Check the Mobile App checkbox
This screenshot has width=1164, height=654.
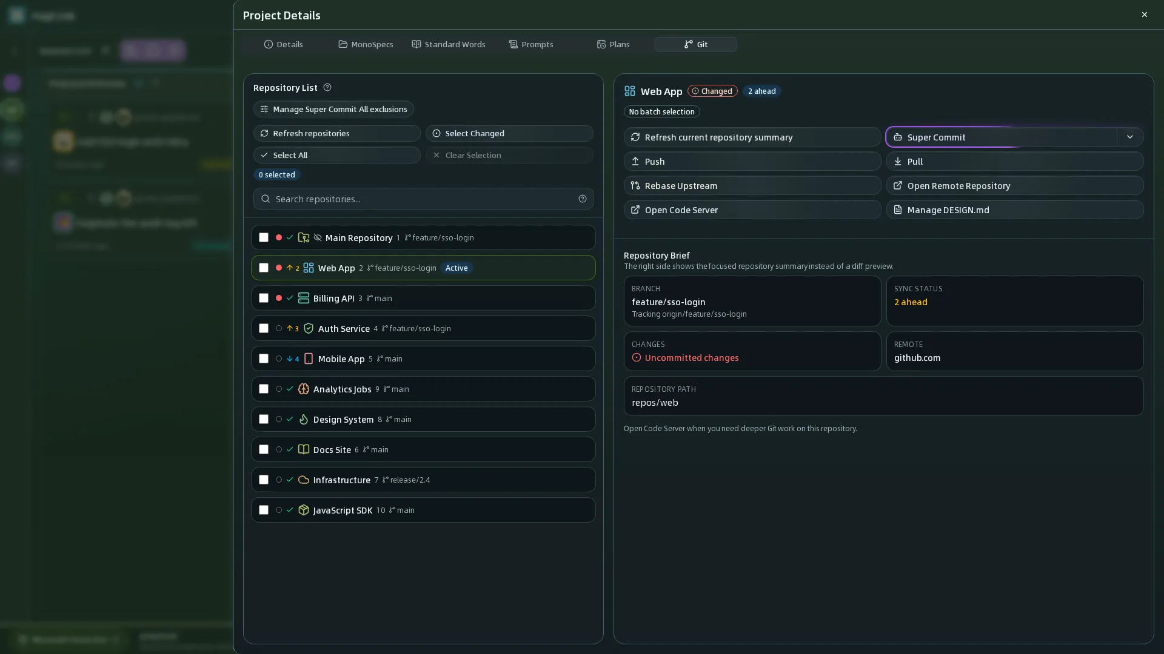(x=264, y=359)
